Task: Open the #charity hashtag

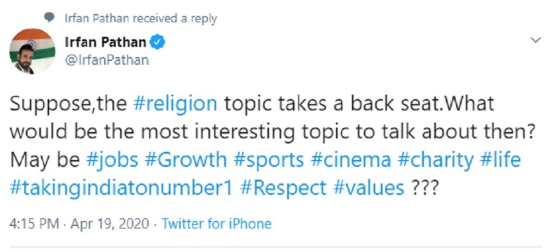Action: coord(435,160)
